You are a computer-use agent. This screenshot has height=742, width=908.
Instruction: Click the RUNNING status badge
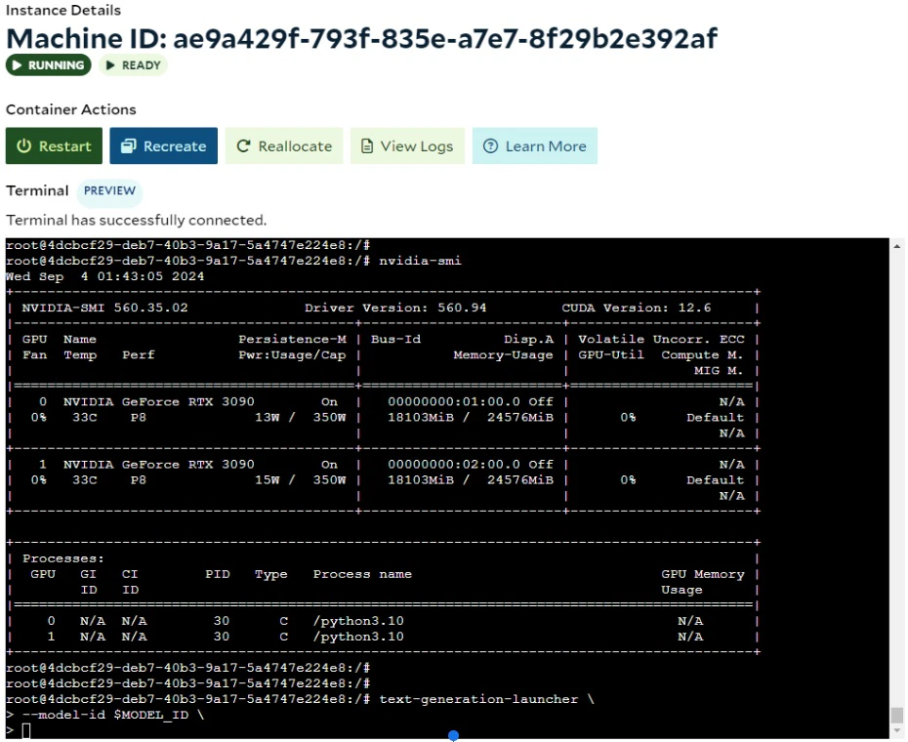(x=49, y=64)
